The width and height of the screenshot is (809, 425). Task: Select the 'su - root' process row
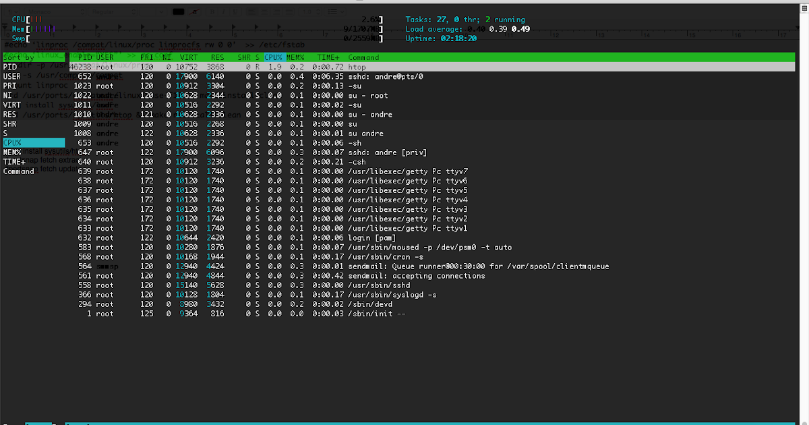[431, 95]
